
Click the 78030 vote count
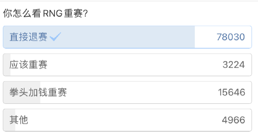coord(231,37)
